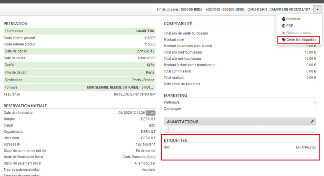
Task: Click the ADDONS number 0003B0-B8D5
Action: pos(233,9)
